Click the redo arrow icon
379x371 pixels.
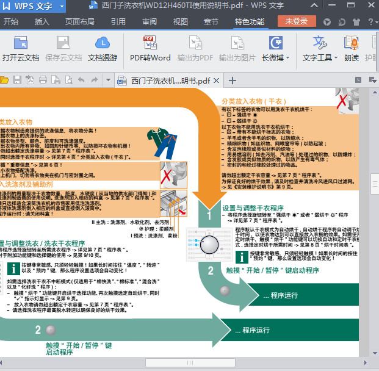(95, 80)
